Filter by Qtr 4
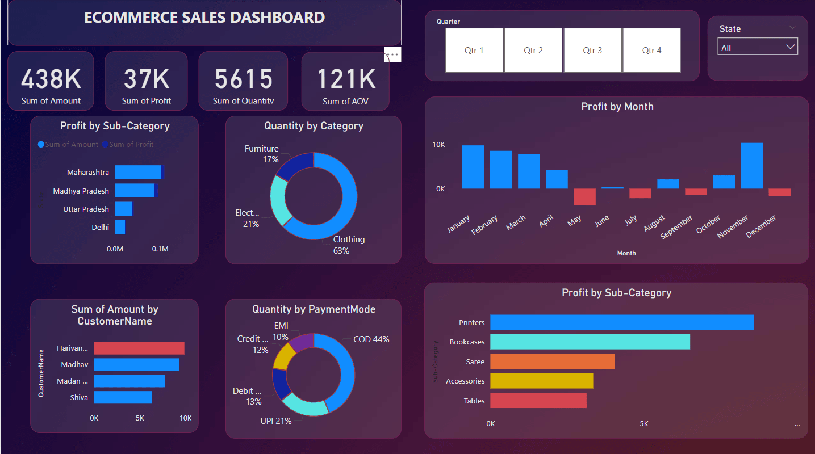Screen dimensions: 815x454 (x=651, y=51)
